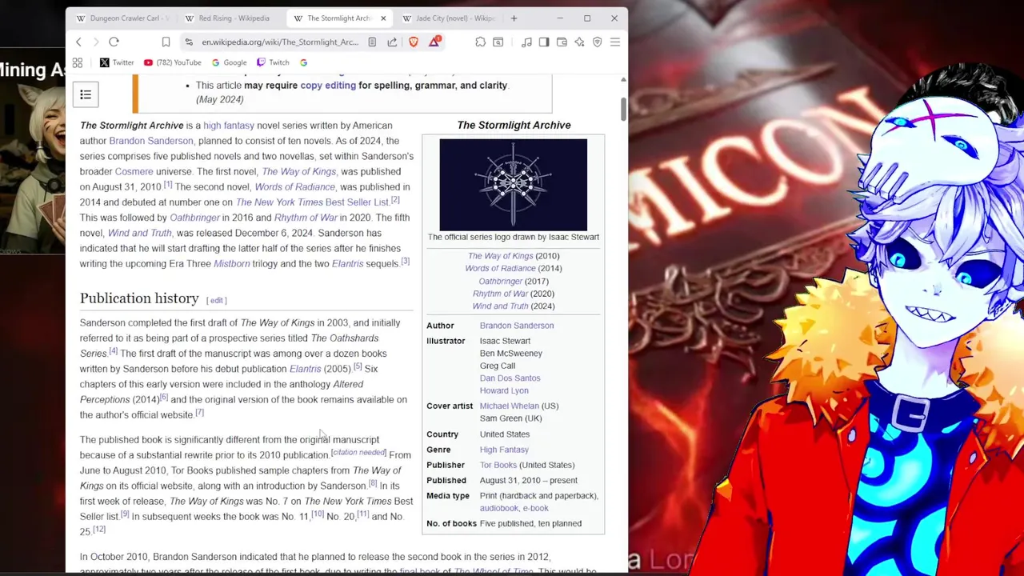Viewport: 1024px width, 576px height.
Task: Edit the Publication history section
Action: click(x=217, y=301)
